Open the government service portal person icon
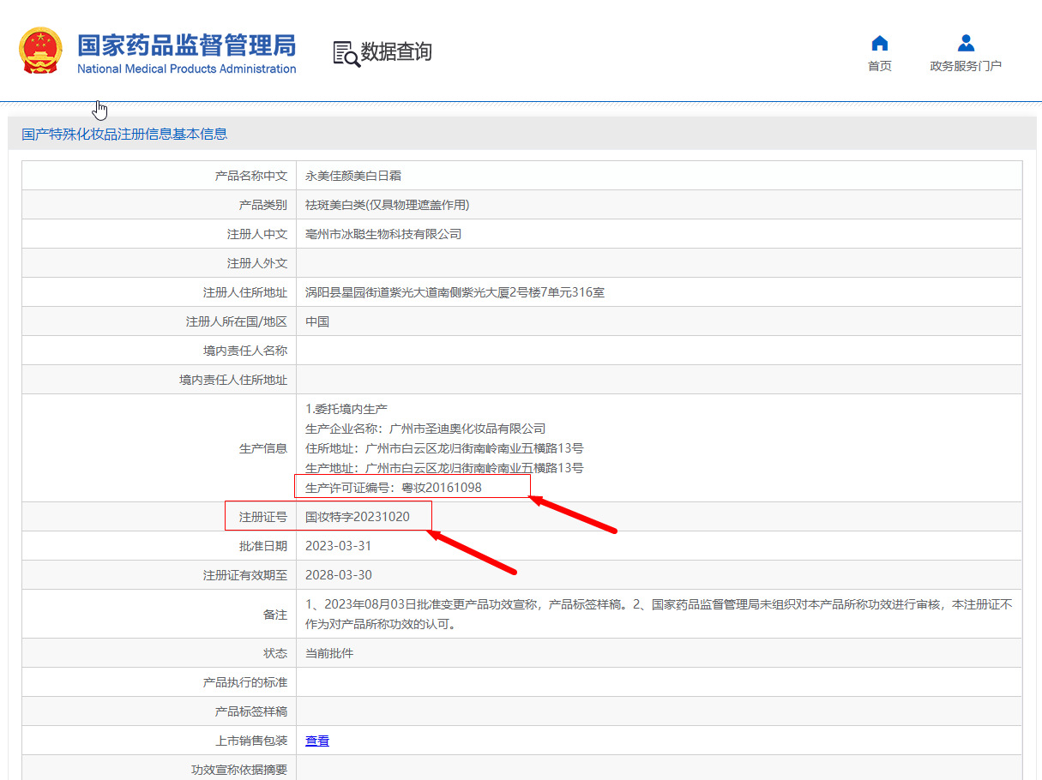1042x780 pixels. tap(966, 43)
